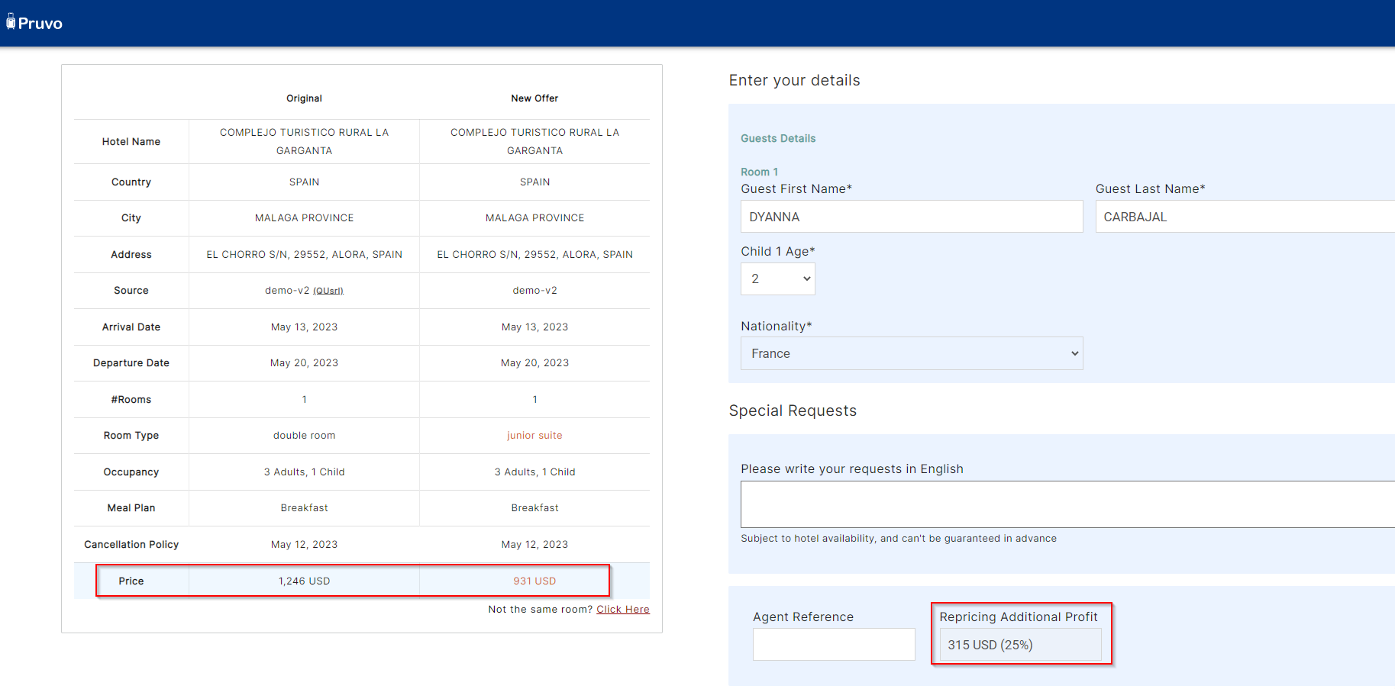The width and height of the screenshot is (1395, 689).
Task: Click the new offer source demo-v2 cell
Action: pos(534,291)
